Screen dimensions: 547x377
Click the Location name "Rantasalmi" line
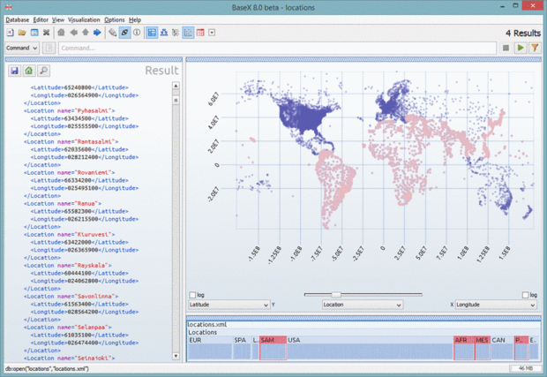[71, 142]
